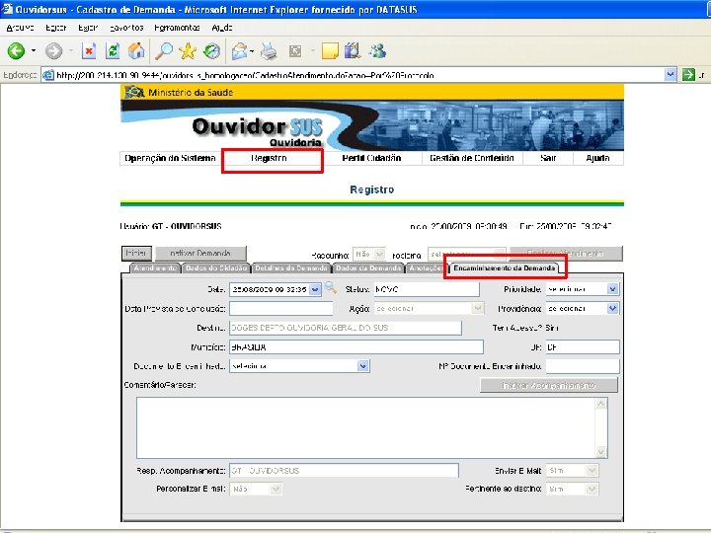711x533 pixels.
Task: Click the magnifier icon next to Data field
Action: [331, 287]
